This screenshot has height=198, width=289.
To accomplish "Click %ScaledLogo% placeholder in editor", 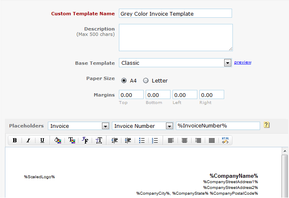I will coord(40,177).
